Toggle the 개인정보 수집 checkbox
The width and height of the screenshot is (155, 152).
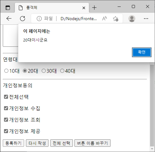point(6,108)
